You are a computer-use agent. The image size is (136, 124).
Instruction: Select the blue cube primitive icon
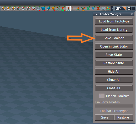(x=43, y=9)
